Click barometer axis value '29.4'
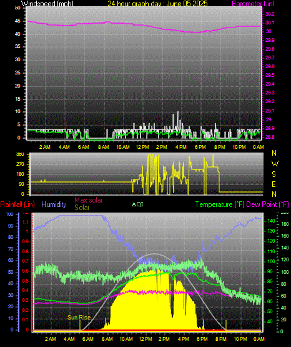This screenshot has height=347, width=291. pyautogui.click(x=270, y=84)
